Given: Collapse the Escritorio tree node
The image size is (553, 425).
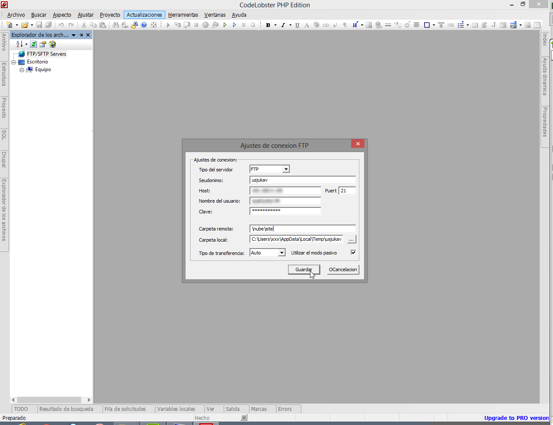Looking at the screenshot, I should coord(13,62).
